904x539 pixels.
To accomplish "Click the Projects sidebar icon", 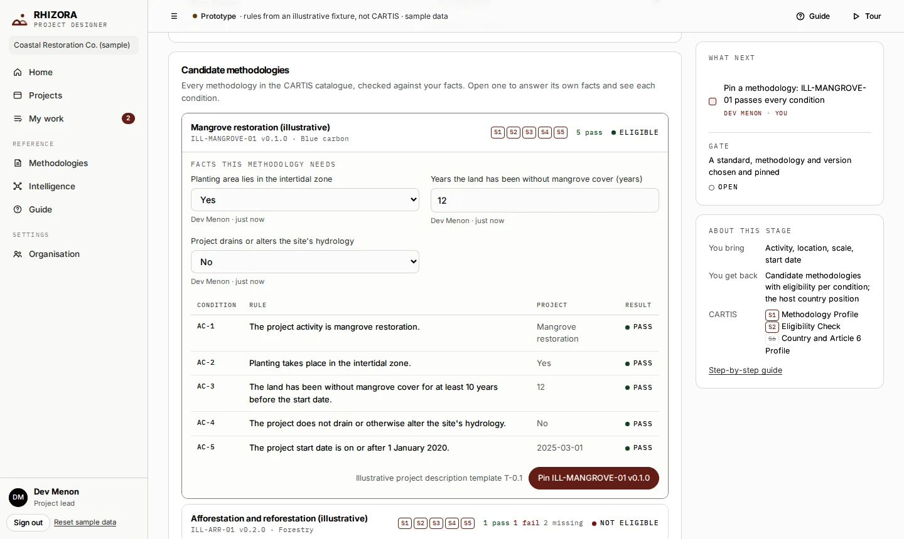I will pyautogui.click(x=18, y=95).
